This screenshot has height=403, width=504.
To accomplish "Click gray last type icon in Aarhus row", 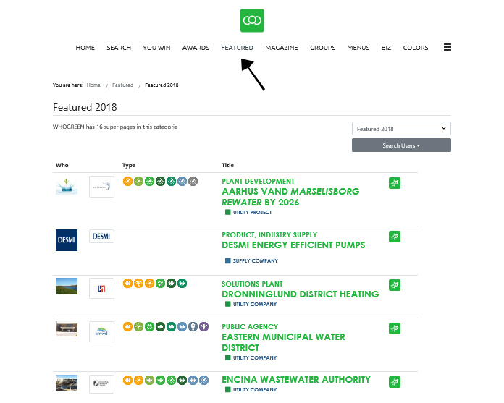I will 193,182.
